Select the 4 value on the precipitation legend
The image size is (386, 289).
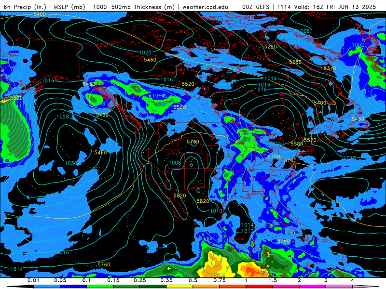click(x=352, y=280)
